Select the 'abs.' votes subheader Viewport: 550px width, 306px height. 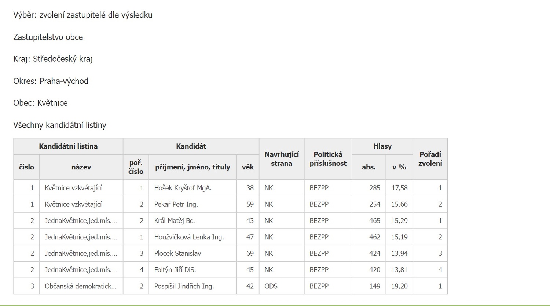(x=368, y=167)
